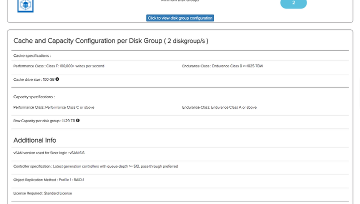Click the disk group storage icon
Viewport: 360px width, 204px height.
pyautogui.click(x=25, y=5)
